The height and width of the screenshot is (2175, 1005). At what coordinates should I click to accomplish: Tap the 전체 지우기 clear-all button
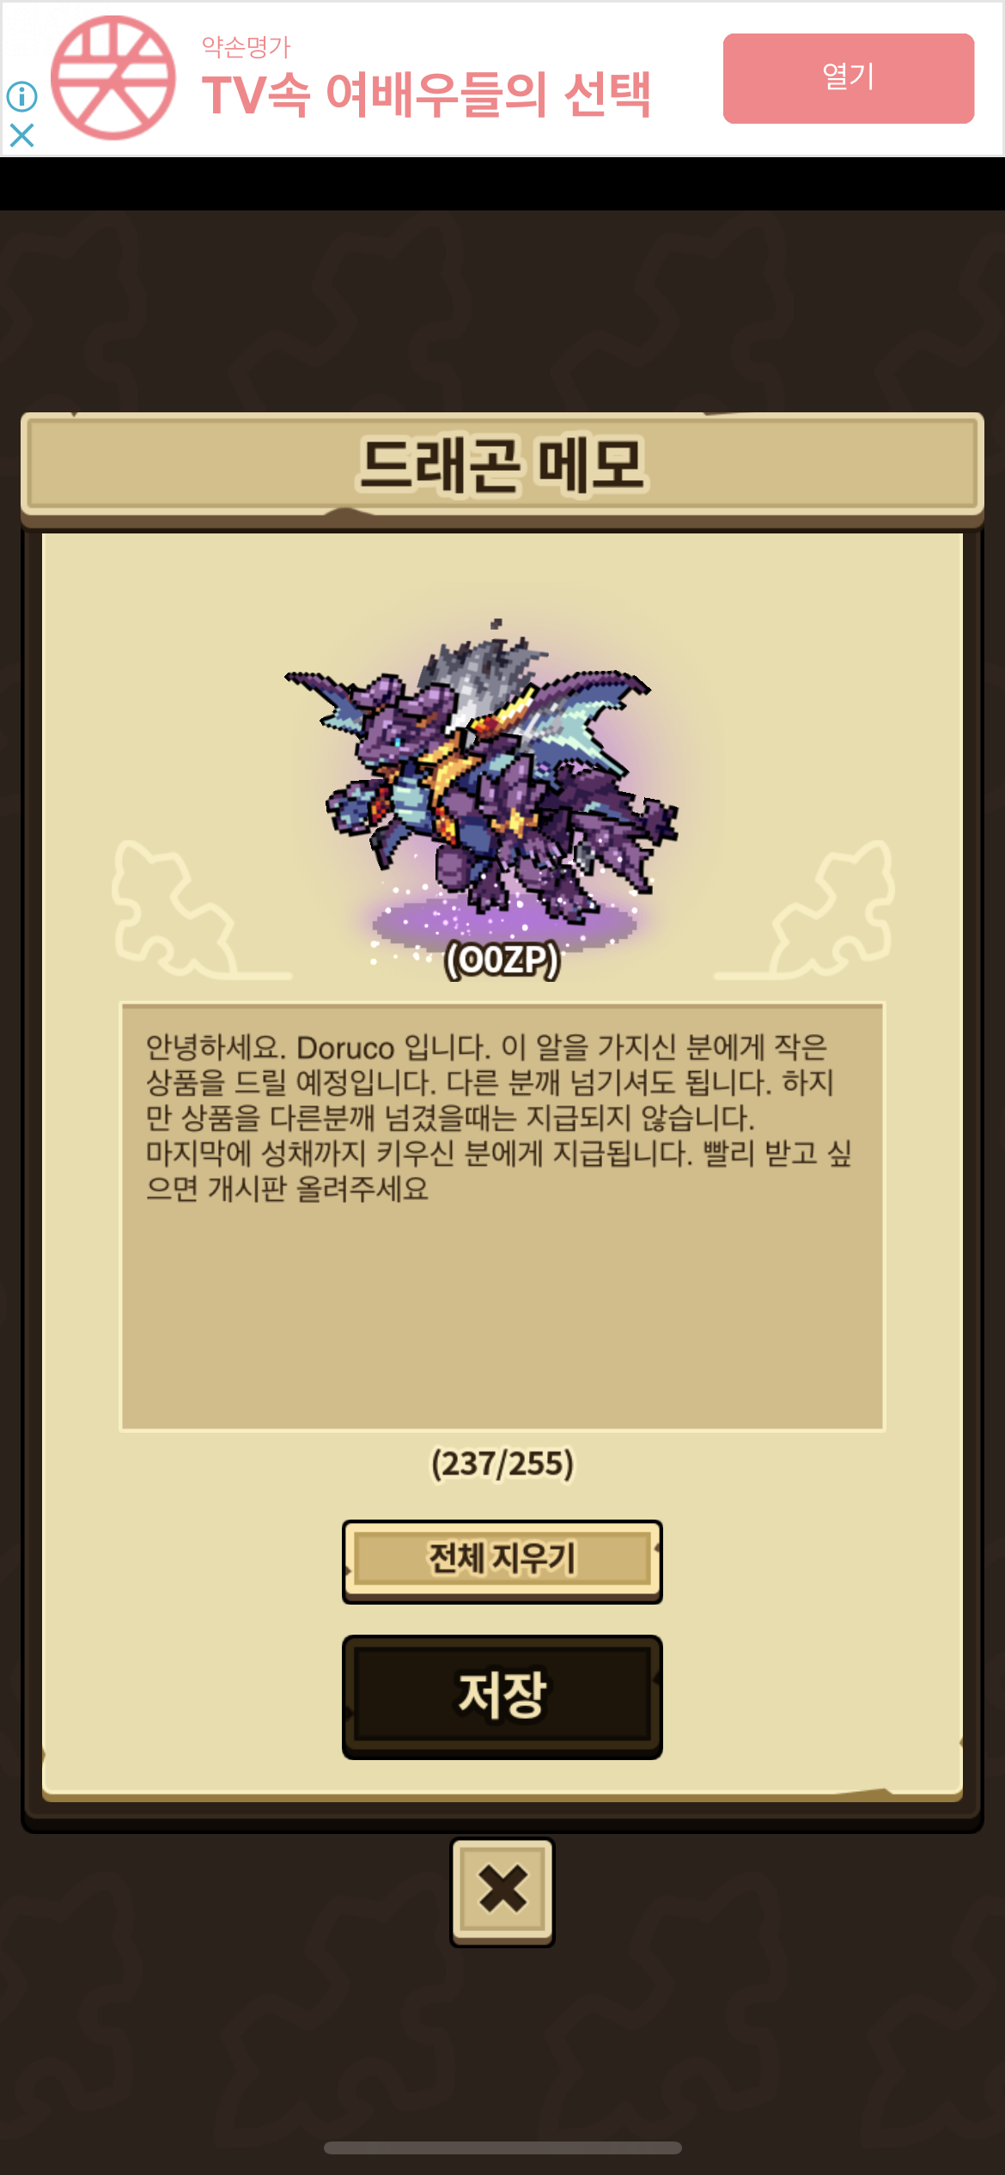[502, 1561]
